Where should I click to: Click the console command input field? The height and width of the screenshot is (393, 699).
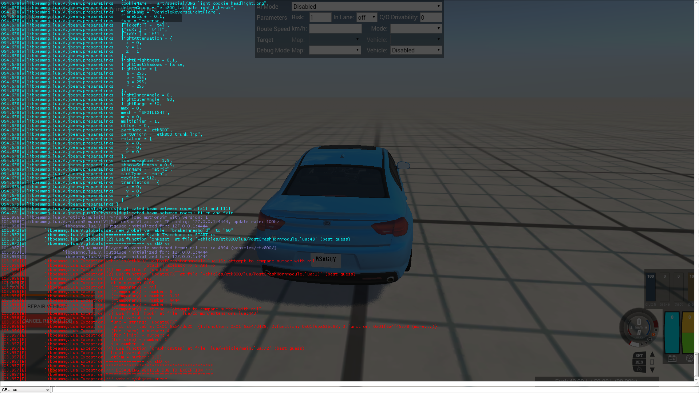point(364,390)
